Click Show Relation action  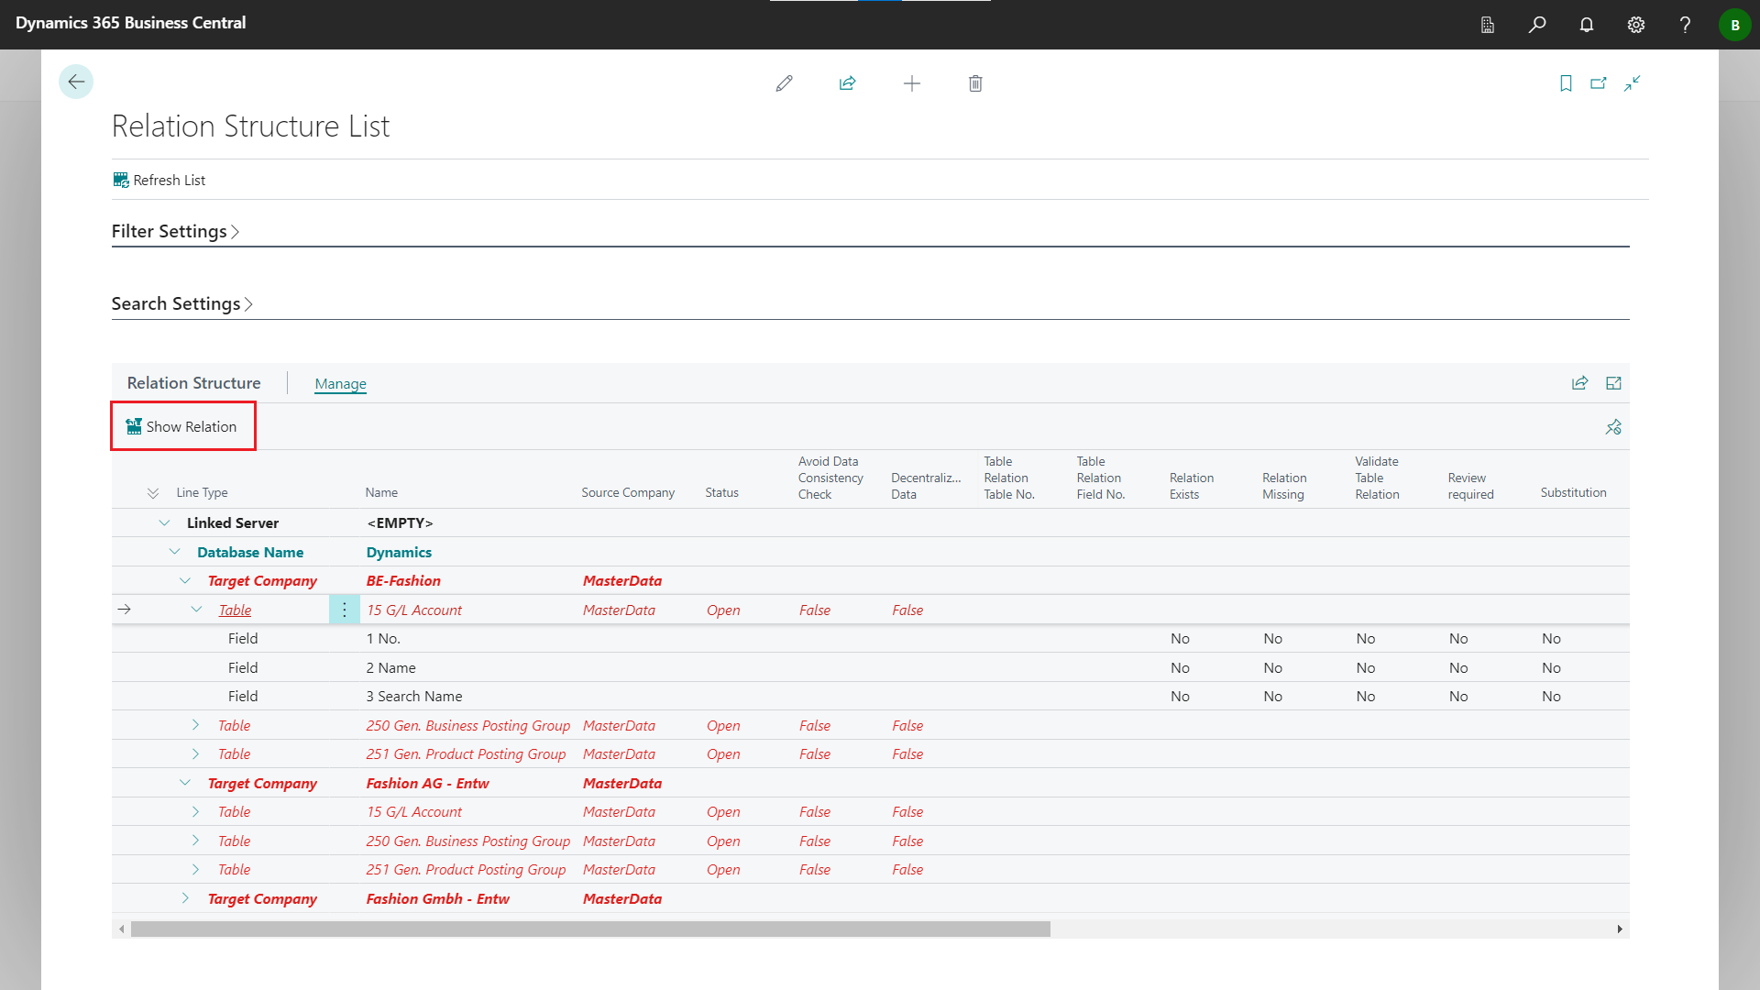(x=181, y=427)
